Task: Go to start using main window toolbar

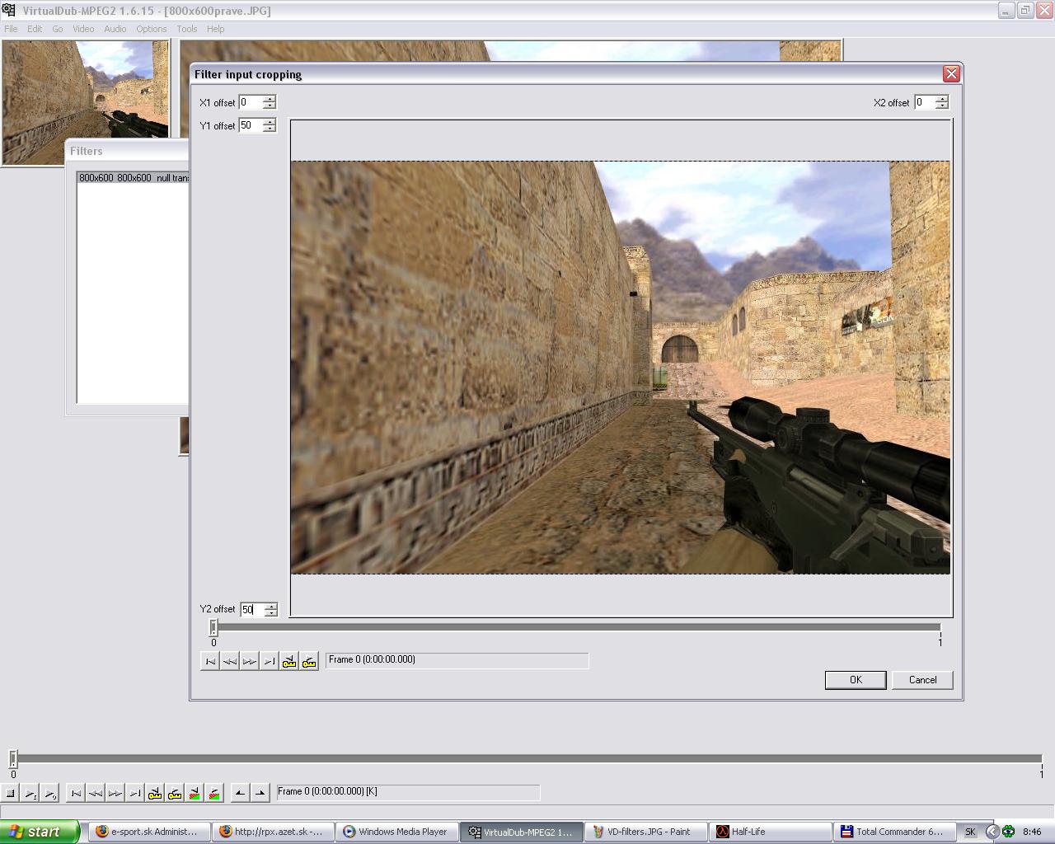Action: point(76,793)
